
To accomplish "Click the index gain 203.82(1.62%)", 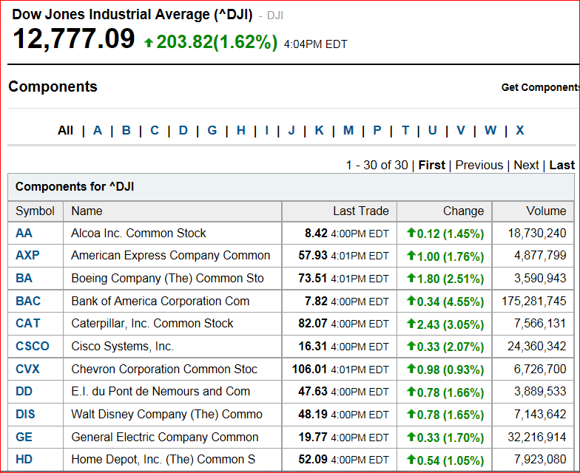I will (217, 41).
